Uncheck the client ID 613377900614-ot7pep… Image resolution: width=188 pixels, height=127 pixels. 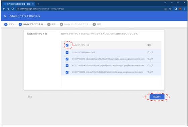coord(67,72)
